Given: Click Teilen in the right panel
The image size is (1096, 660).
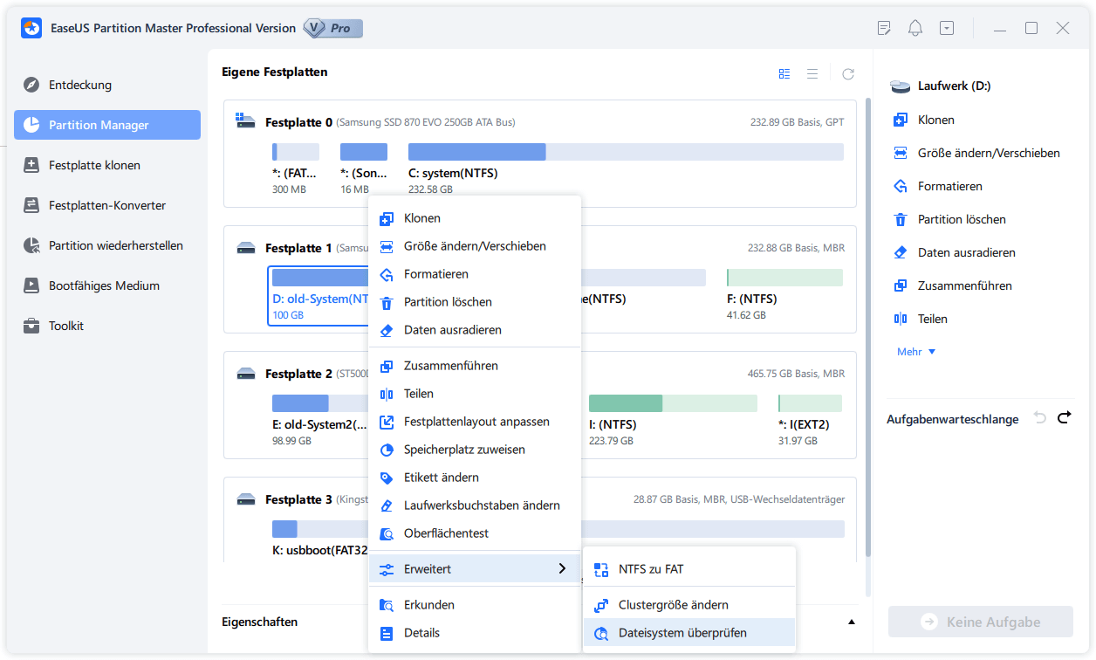Looking at the screenshot, I should coord(920,319).
